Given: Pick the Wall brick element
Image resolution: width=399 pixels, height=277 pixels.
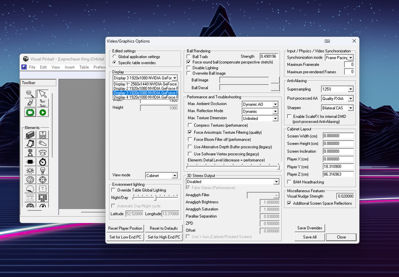Looking at the screenshot, I should [30, 135].
